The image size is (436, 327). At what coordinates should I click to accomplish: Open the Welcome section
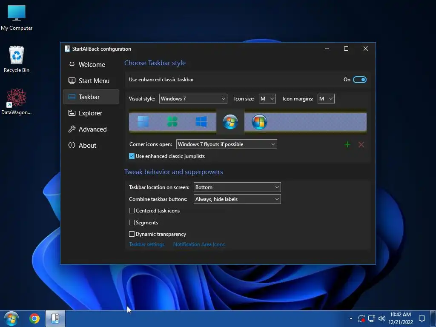pos(91,65)
